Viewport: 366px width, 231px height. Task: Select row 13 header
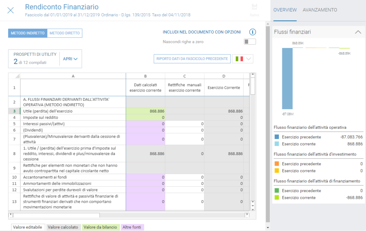pos(14,202)
